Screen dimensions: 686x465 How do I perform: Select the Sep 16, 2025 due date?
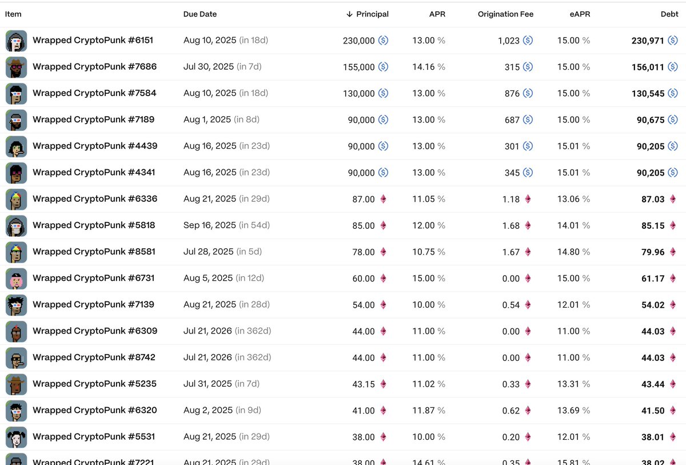[x=210, y=225]
